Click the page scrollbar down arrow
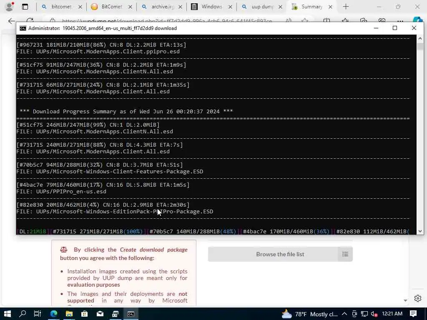The height and width of the screenshot is (320, 427). click(405, 300)
